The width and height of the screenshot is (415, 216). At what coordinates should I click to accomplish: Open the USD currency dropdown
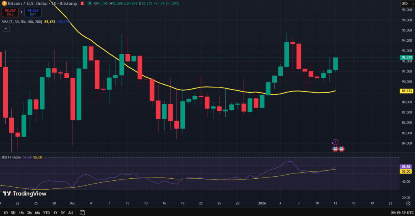(x=407, y=3)
